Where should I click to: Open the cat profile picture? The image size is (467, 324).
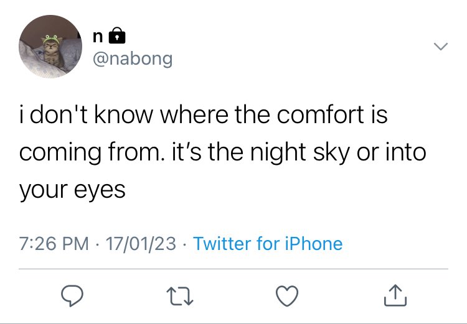(50, 47)
